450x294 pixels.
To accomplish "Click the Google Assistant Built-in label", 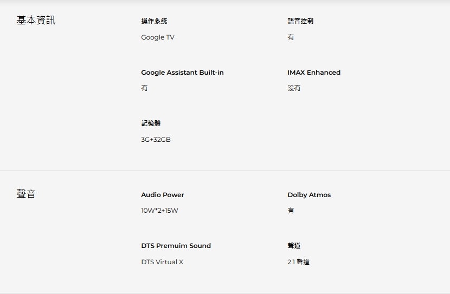I will tap(182, 73).
